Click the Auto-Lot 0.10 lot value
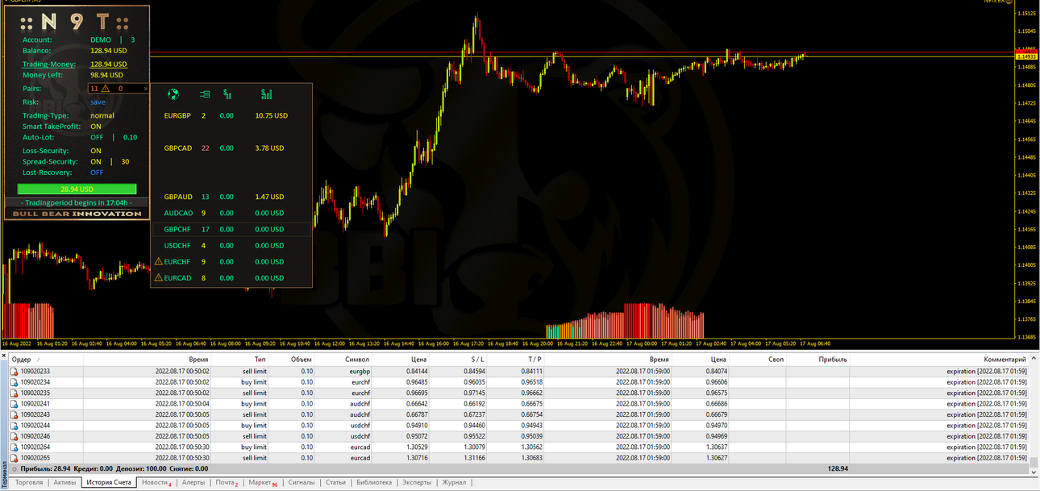 [130, 137]
